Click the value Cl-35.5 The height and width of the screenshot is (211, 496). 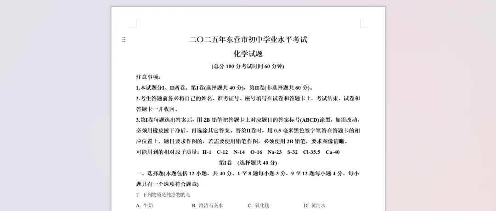311,152
